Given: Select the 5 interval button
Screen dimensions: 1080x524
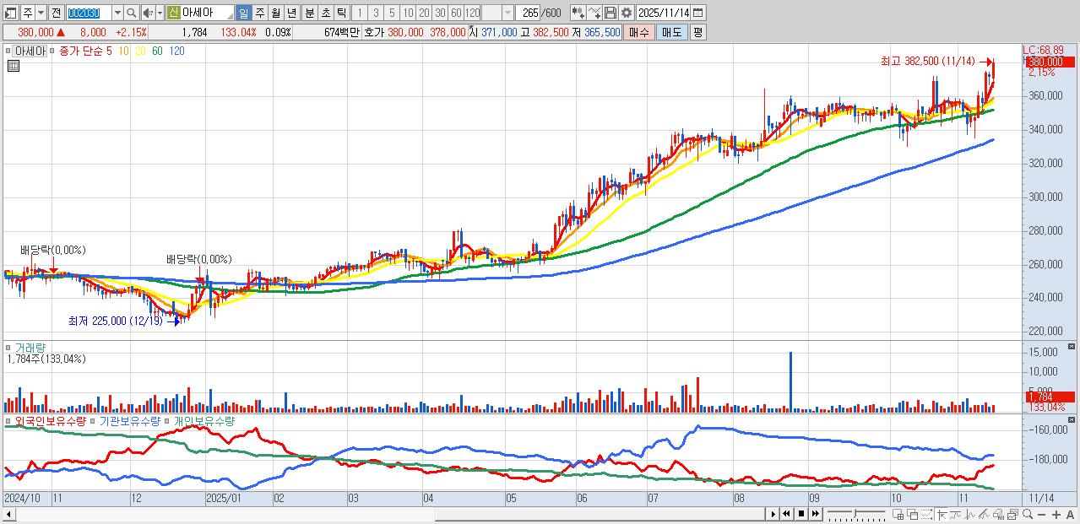Looking at the screenshot, I should click(391, 13).
